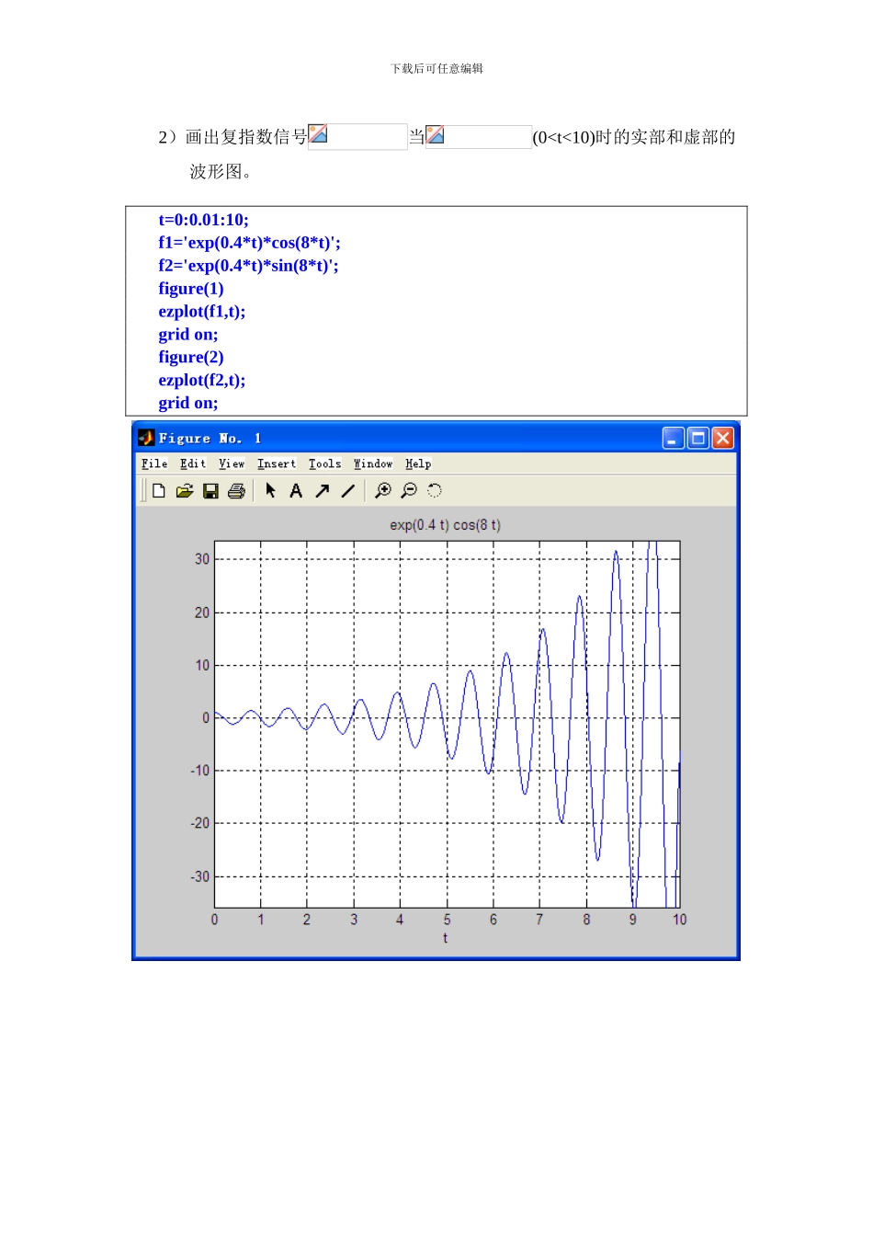Viewport: 873px width, 1236px height.
Task: Click the first broken image placeholder
Action: [357, 136]
